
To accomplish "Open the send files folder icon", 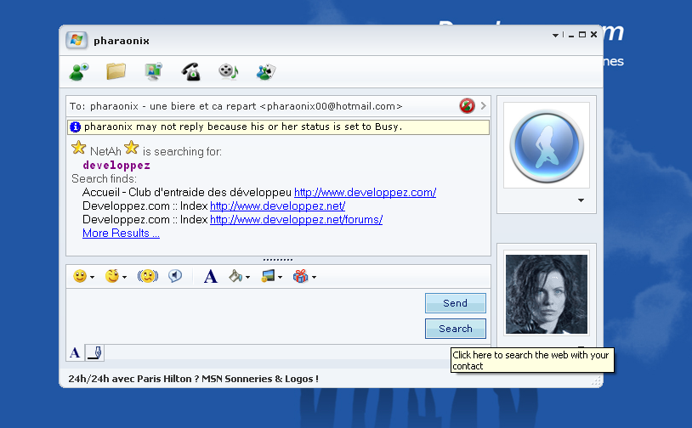I will coord(116,72).
